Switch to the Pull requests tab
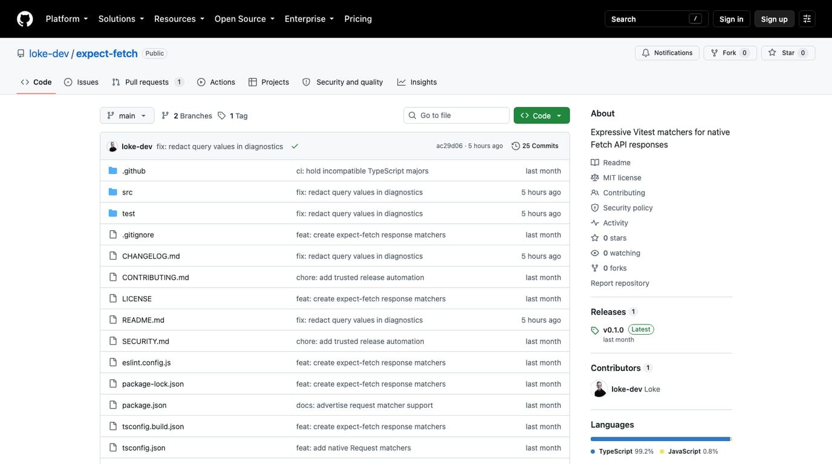This screenshot has width=832, height=464. (148, 82)
